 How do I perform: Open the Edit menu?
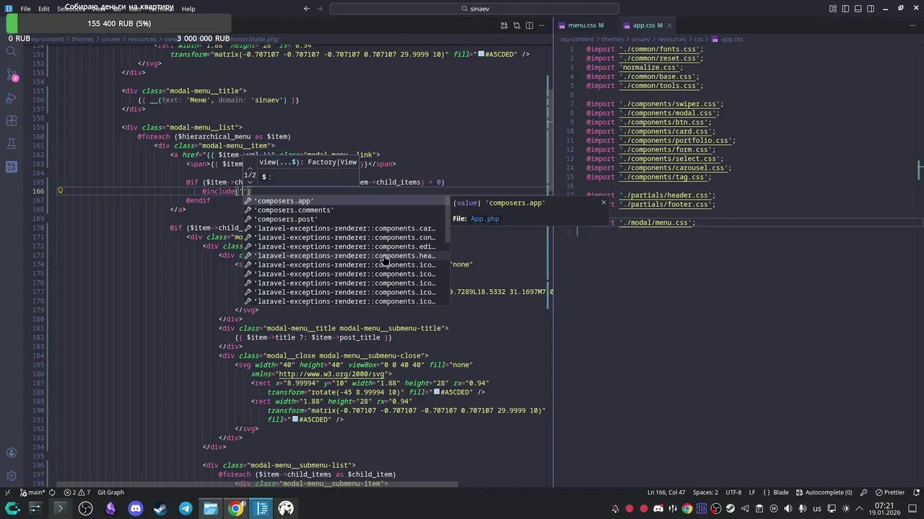44,9
